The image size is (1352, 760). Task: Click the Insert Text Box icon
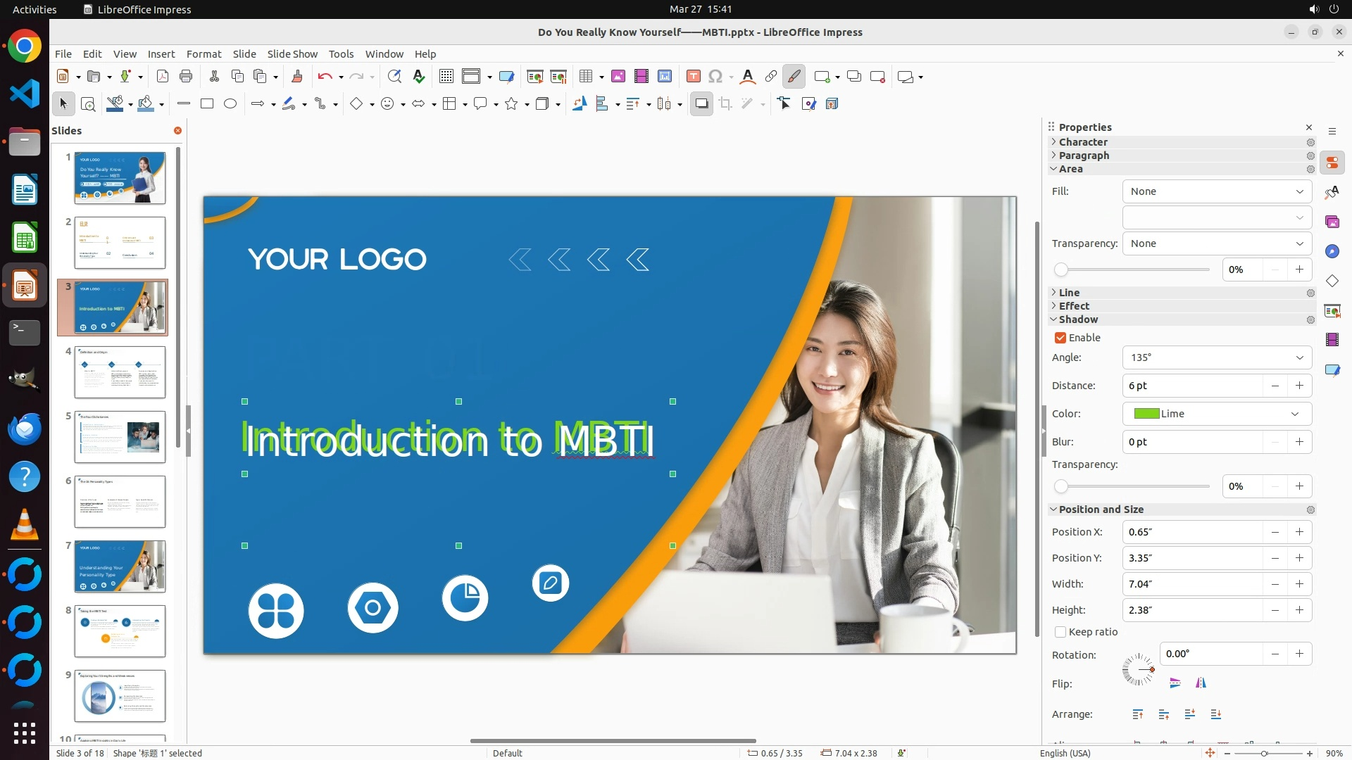(693, 77)
